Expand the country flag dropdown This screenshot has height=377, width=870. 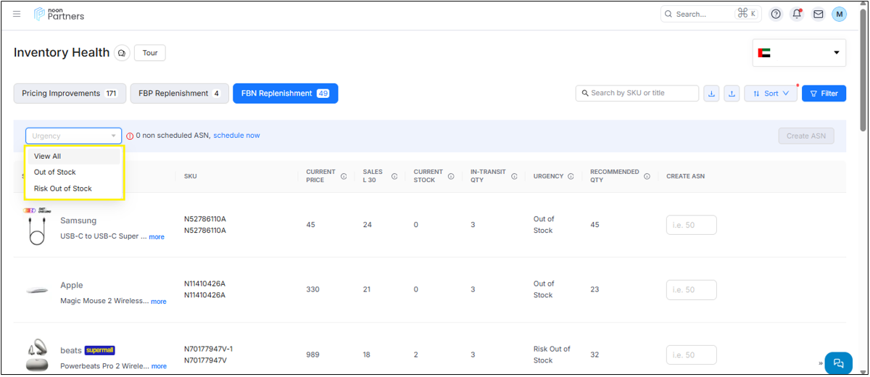799,53
